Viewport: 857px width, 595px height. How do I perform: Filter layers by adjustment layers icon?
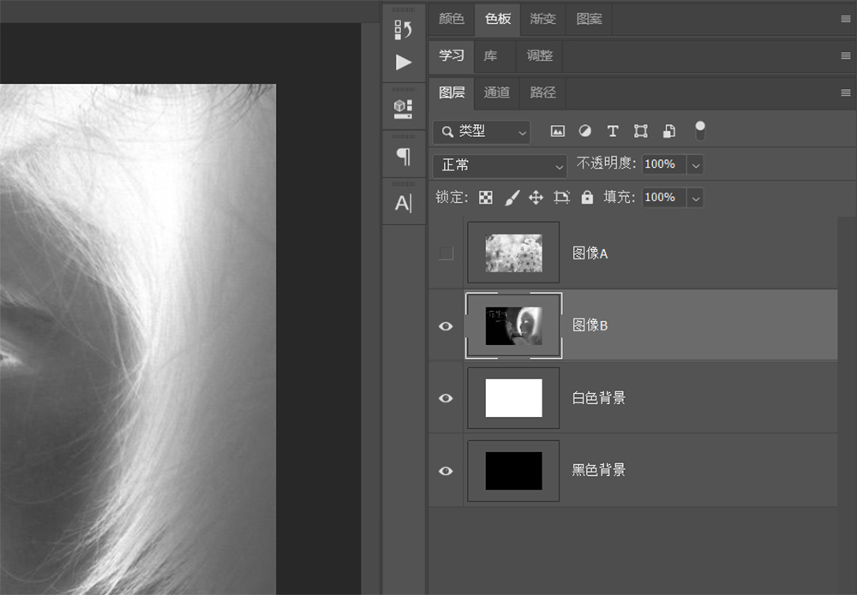[584, 131]
